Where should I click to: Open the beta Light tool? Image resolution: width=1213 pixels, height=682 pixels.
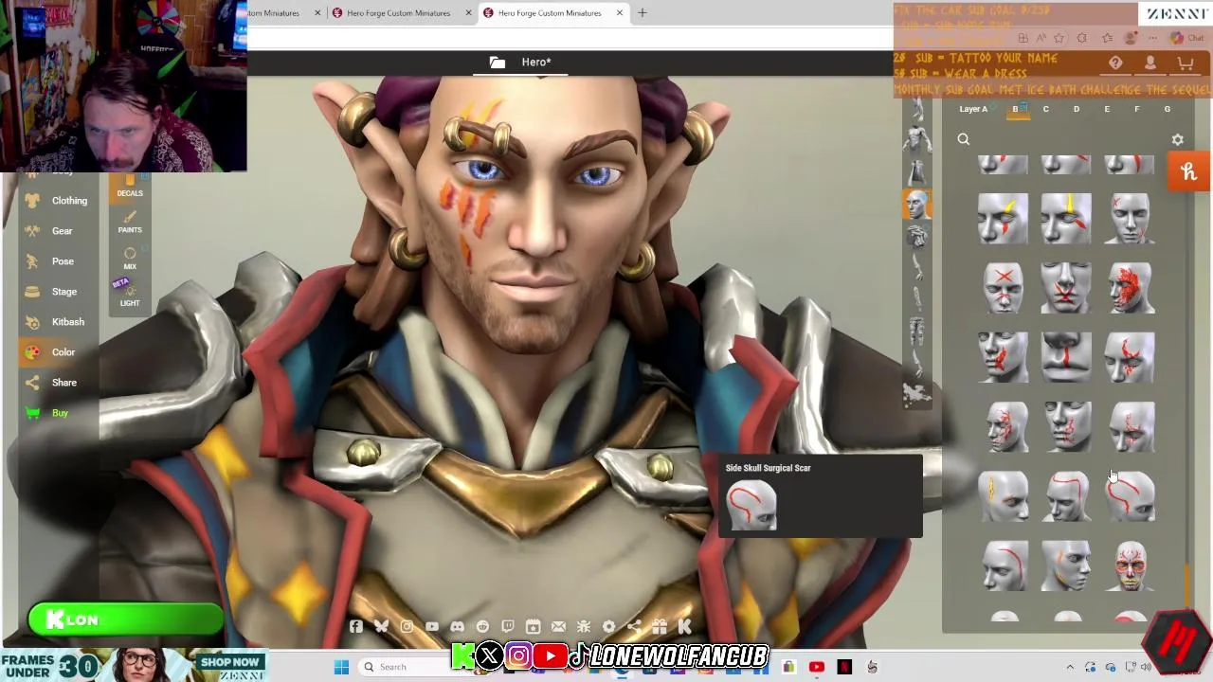coord(130,296)
